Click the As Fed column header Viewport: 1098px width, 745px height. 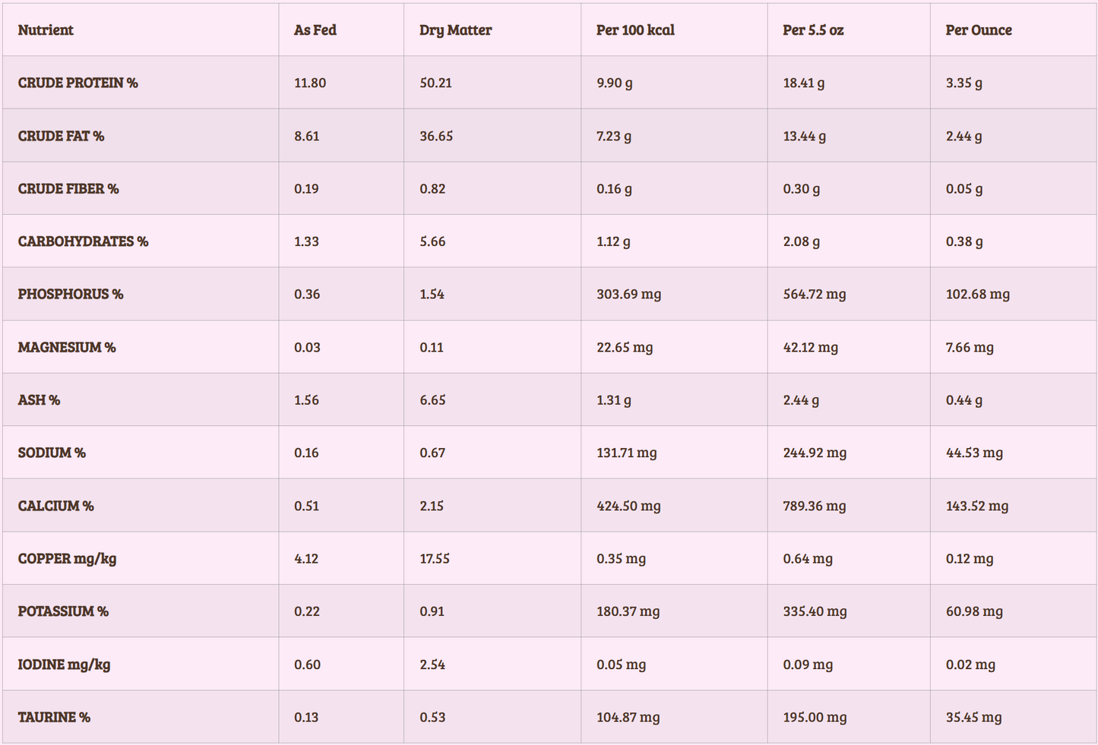click(315, 30)
